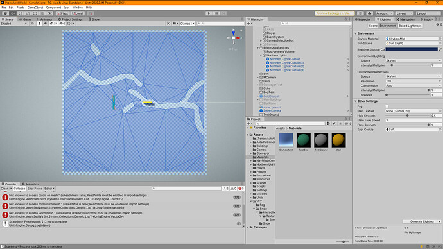Select the Hand tool in the toolbar

point(5,13)
